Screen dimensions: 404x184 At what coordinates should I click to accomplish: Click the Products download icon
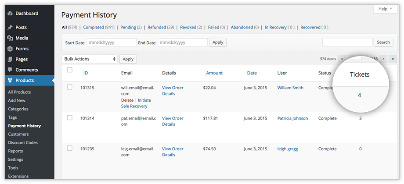(x=10, y=81)
